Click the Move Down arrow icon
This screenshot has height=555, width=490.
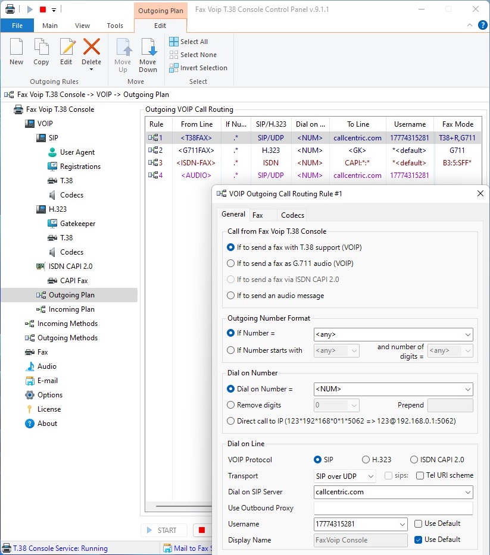coord(148,47)
